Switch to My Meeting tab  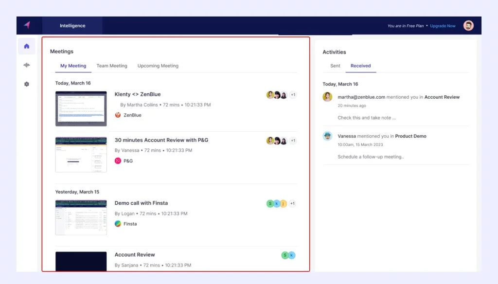click(73, 66)
